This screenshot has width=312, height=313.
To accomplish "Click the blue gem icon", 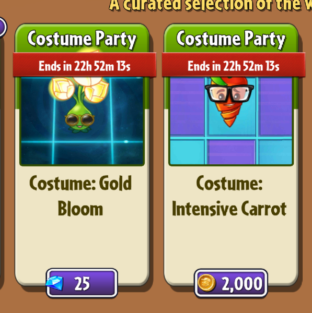I will [x=54, y=283].
